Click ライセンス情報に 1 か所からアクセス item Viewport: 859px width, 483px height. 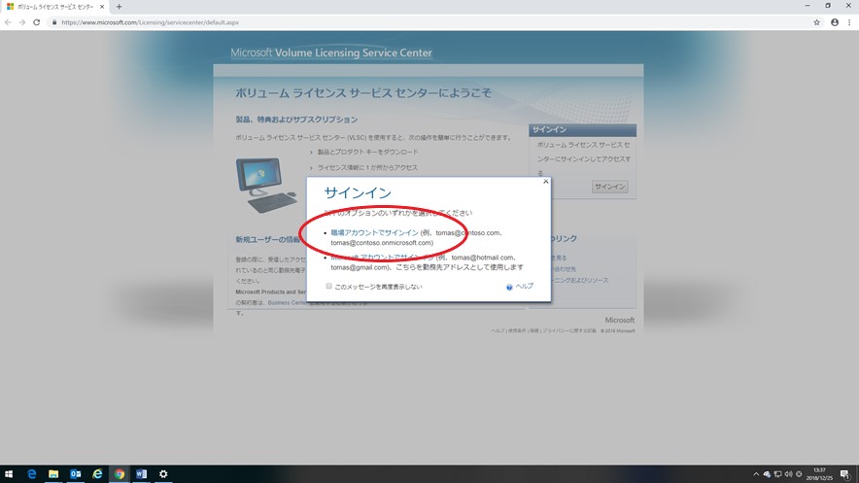coord(367,167)
